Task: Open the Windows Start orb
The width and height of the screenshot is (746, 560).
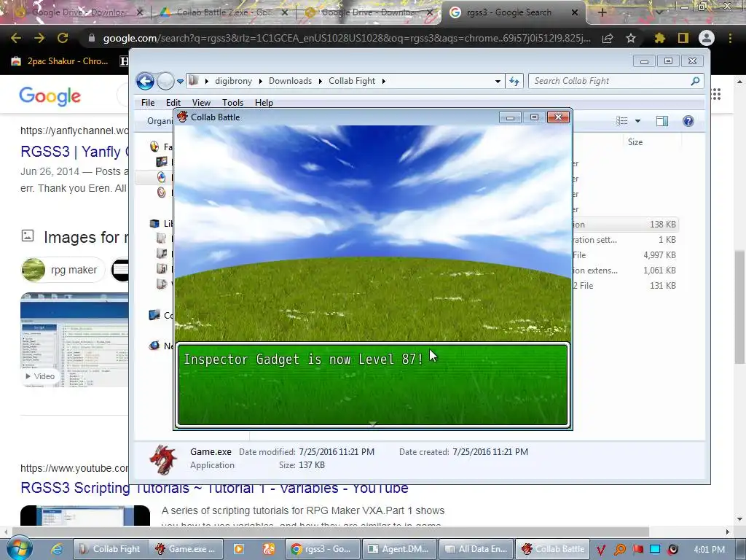Action: (x=19, y=548)
